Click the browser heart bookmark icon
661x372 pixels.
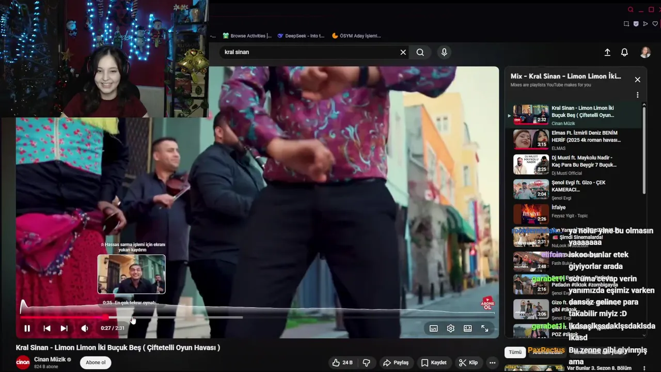pos(655,24)
